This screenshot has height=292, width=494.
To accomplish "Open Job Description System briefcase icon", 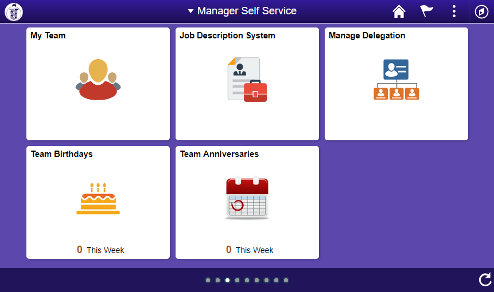I will pyautogui.click(x=247, y=80).
